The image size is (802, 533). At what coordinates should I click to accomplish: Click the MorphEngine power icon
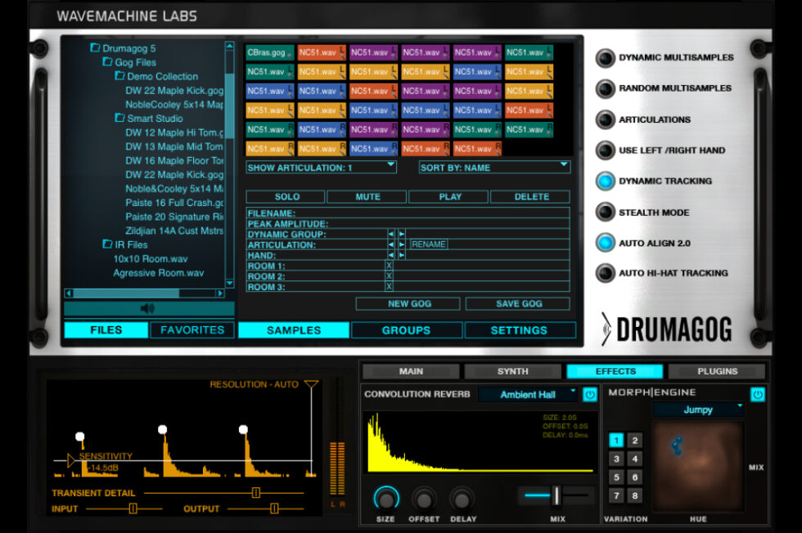tap(757, 394)
